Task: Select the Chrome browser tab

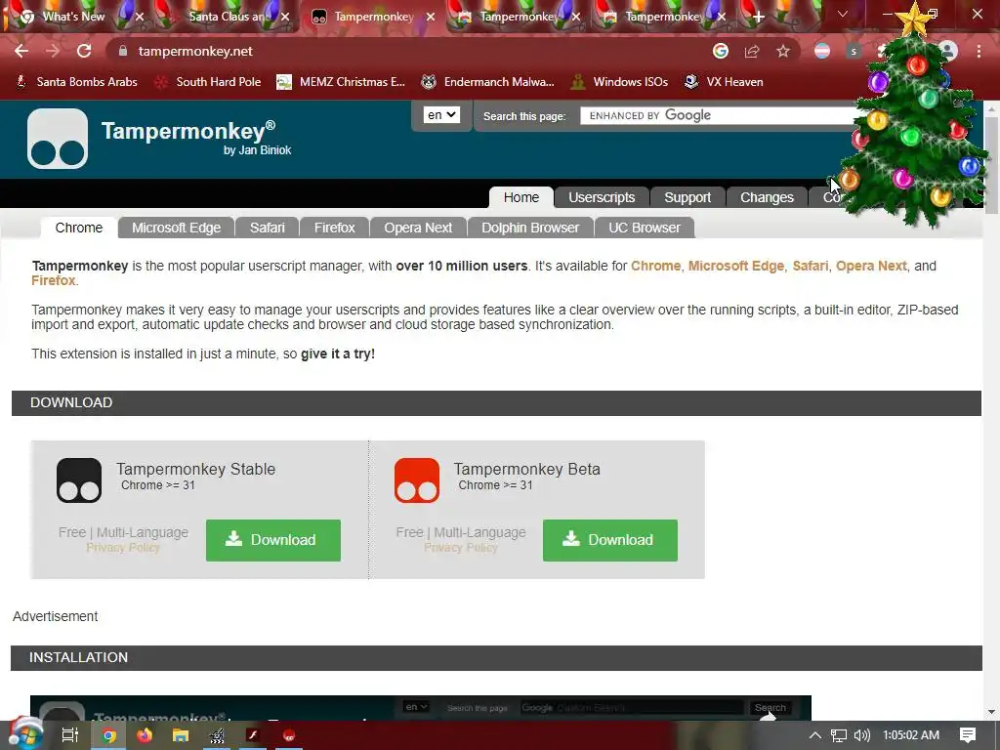Action: point(79,228)
